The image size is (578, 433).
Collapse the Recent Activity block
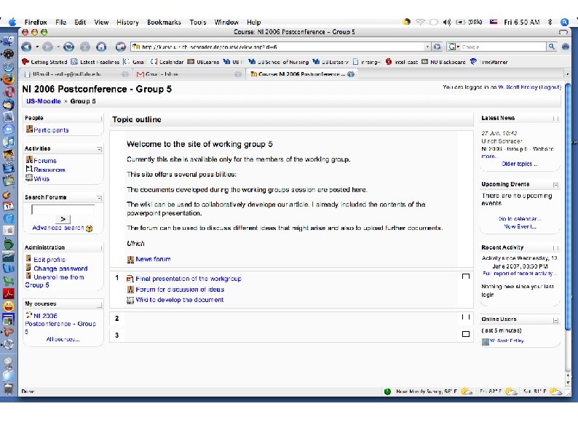pyautogui.click(x=555, y=248)
